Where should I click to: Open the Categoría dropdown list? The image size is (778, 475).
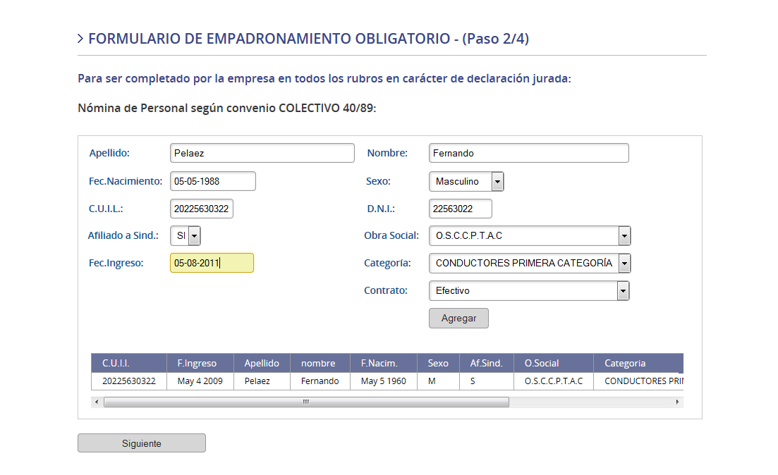(530, 264)
